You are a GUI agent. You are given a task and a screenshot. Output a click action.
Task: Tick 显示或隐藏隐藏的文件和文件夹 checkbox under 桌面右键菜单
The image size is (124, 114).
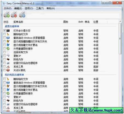tap(4, 41)
